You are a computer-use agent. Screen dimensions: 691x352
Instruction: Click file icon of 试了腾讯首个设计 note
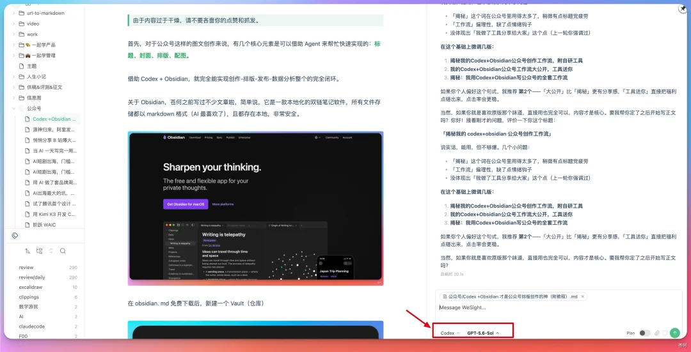click(28, 204)
